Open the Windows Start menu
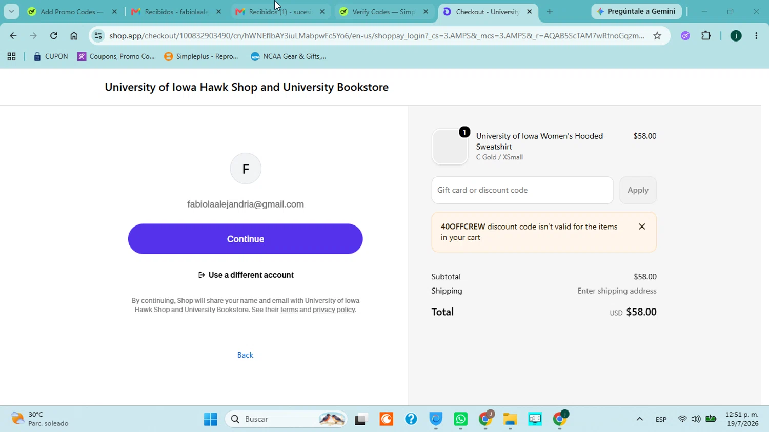Screen dimensions: 769x432 210,419
